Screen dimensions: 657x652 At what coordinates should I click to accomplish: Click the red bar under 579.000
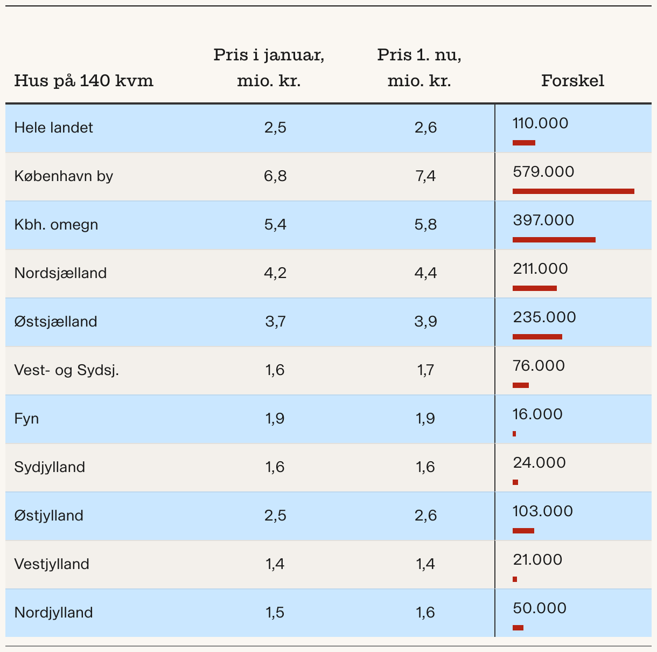coord(573,191)
